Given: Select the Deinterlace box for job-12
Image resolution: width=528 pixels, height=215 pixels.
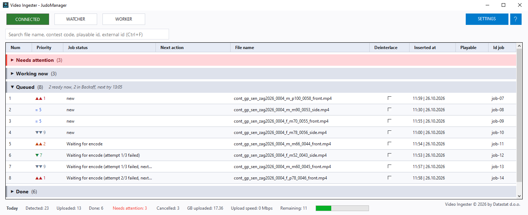Looking at the screenshot, I should (x=390, y=155).
